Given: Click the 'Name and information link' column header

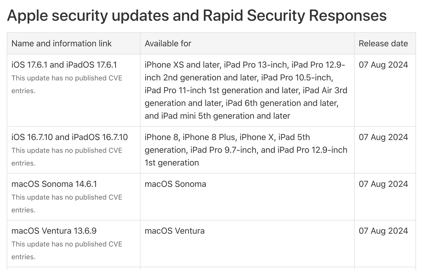Looking at the screenshot, I should (61, 44).
